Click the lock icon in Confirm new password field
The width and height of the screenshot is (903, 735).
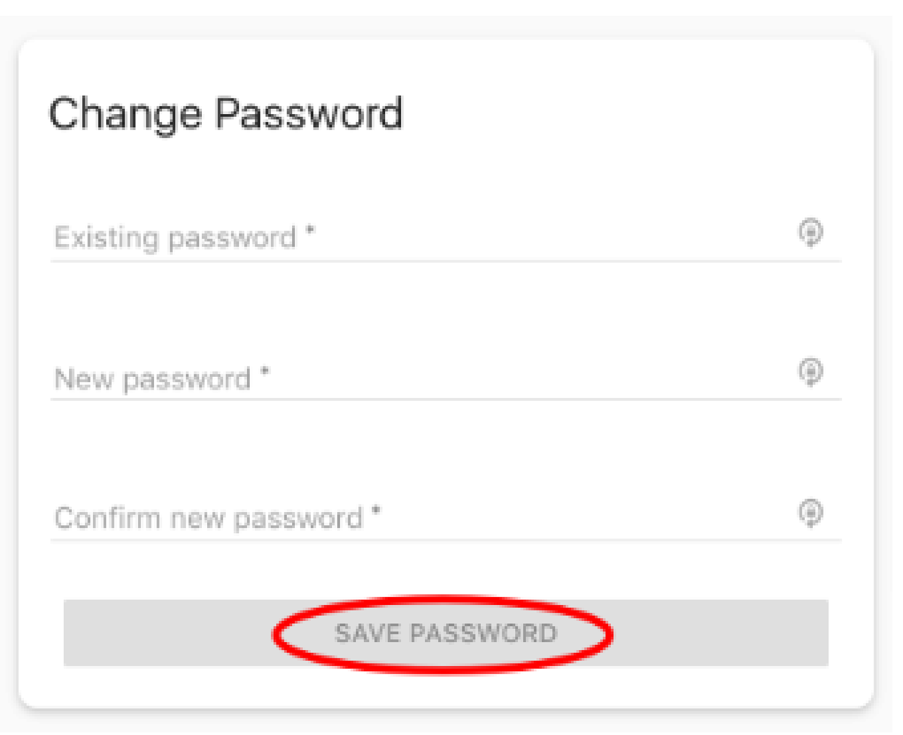(x=810, y=513)
